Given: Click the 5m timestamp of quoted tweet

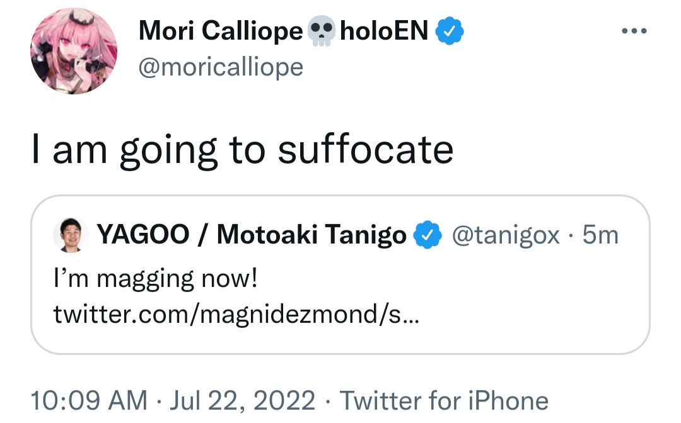Looking at the screenshot, I should point(600,235).
